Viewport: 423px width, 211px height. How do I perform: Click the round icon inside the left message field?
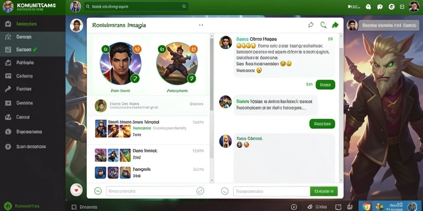click(x=200, y=191)
